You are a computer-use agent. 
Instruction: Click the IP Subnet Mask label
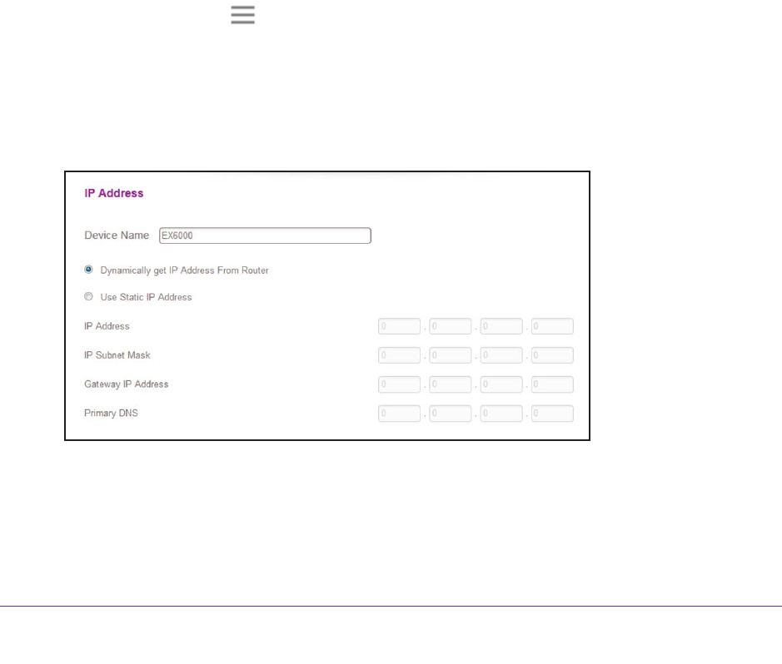pyautogui.click(x=117, y=355)
